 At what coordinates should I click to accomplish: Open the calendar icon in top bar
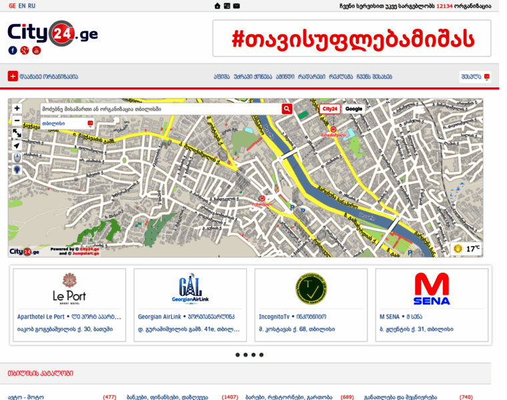(227, 6)
